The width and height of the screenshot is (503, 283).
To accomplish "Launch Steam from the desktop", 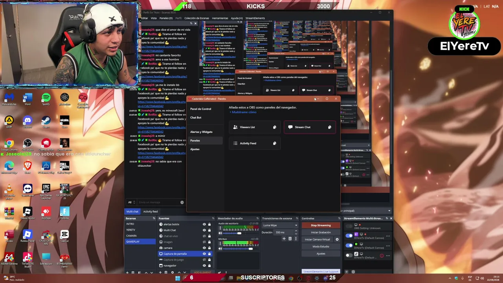I will 46,121.
